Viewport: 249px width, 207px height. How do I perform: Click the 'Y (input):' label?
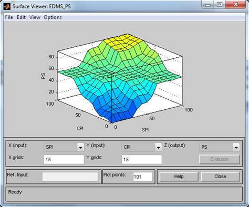pos(96,146)
